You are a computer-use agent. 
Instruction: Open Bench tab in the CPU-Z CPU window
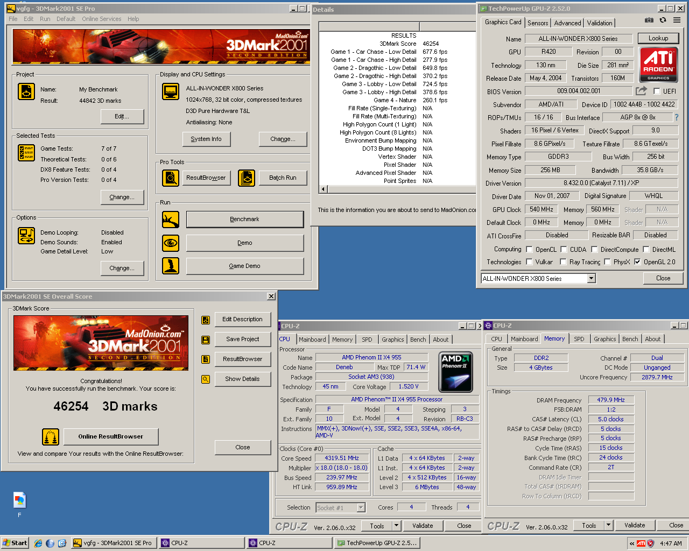click(x=418, y=340)
